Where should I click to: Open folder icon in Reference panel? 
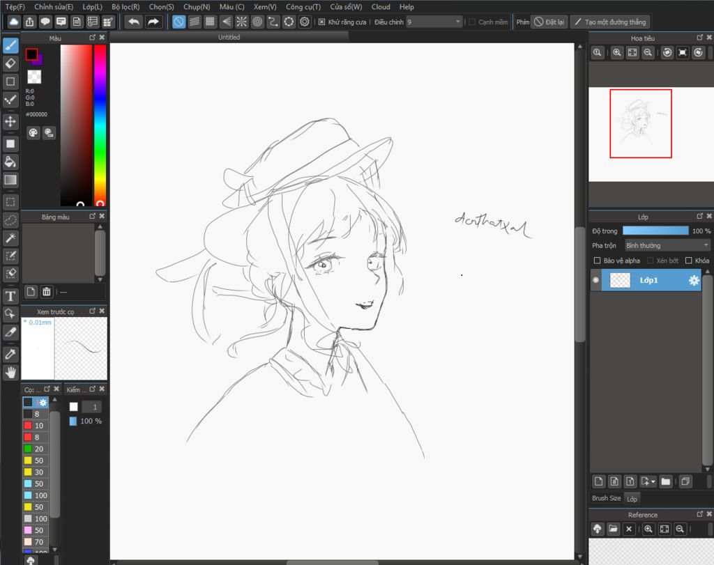[613, 529]
